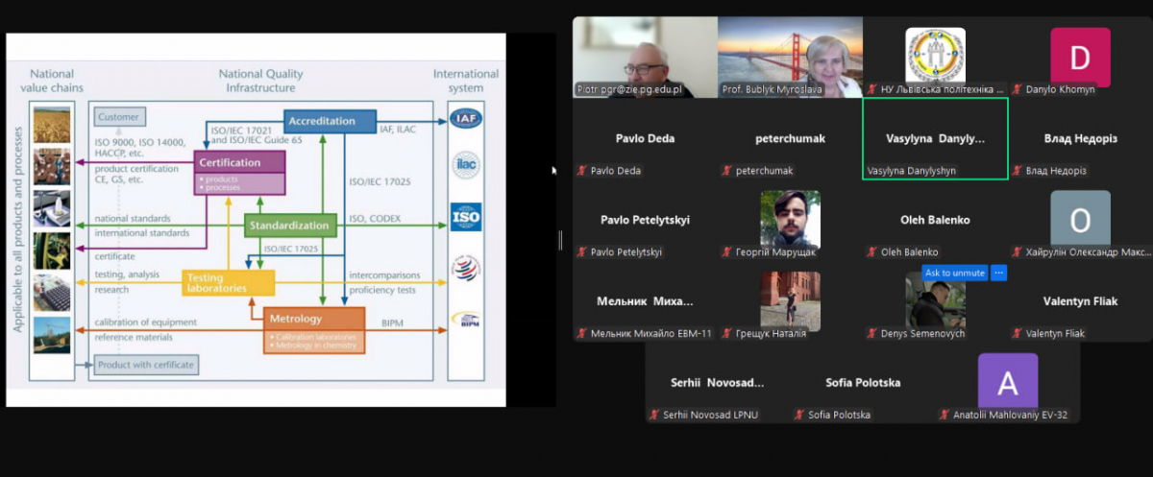
Task: Select Piotr's video tile
Action: (644, 58)
